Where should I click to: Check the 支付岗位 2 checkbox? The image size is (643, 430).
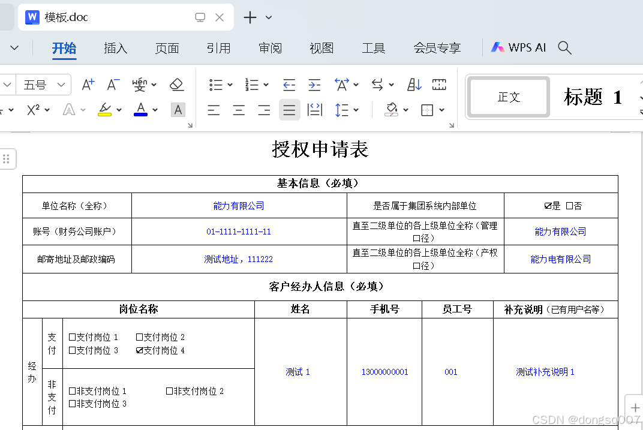[139, 337]
